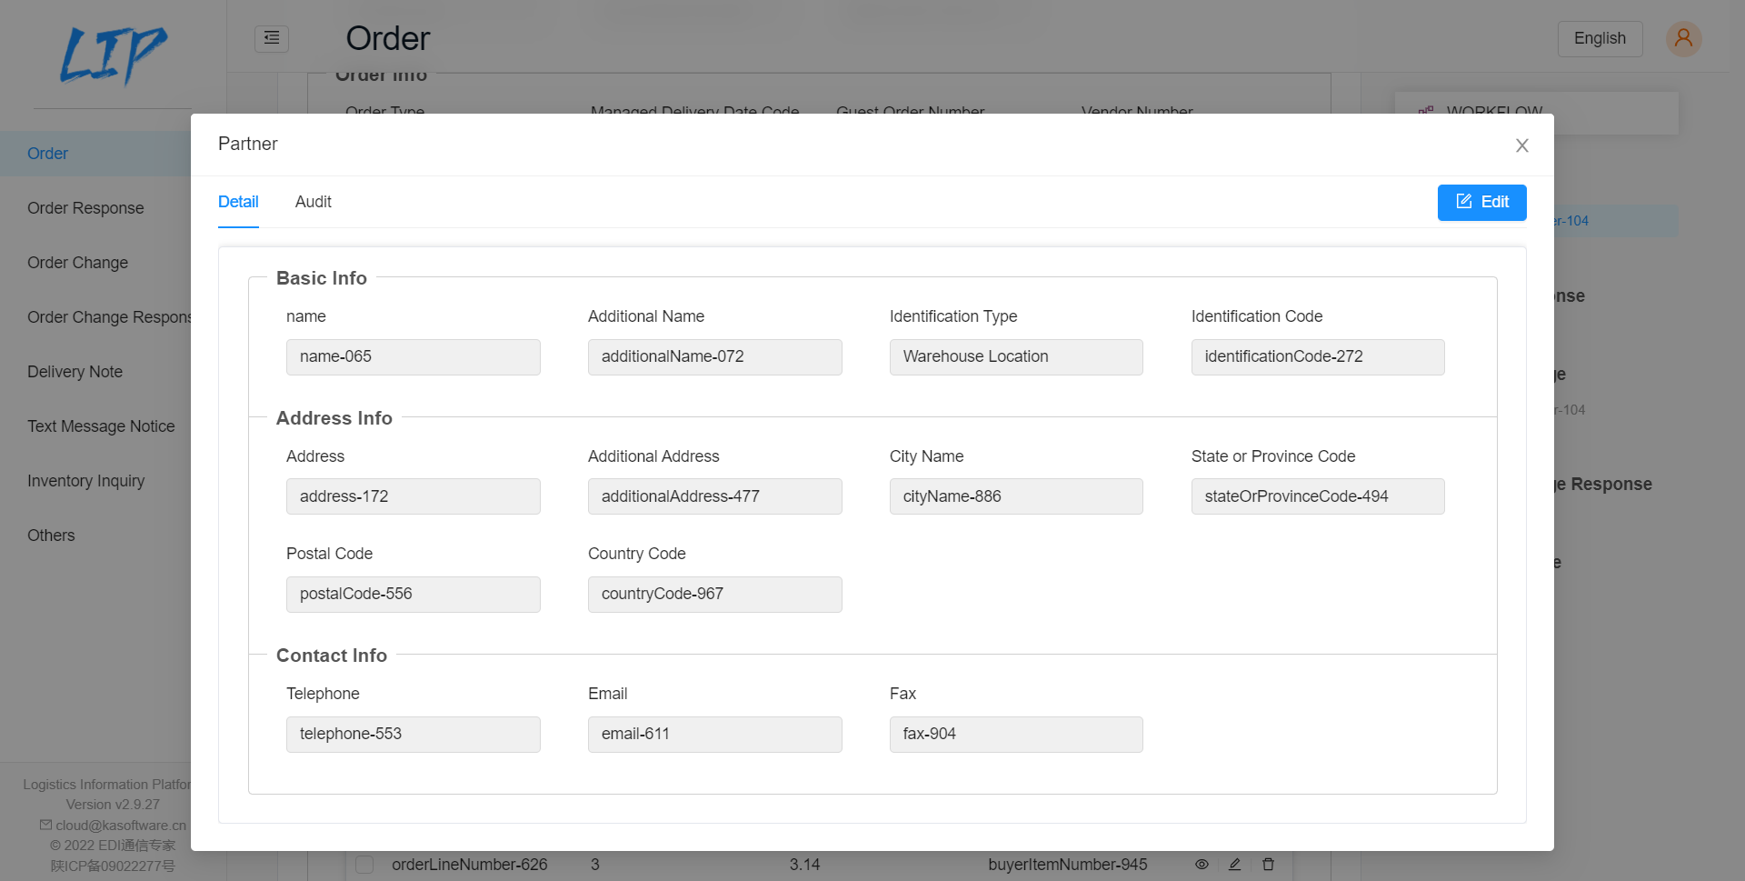Screen dimensions: 1745x881
Task: Preview the order line via the eye icon
Action: click(1202, 865)
